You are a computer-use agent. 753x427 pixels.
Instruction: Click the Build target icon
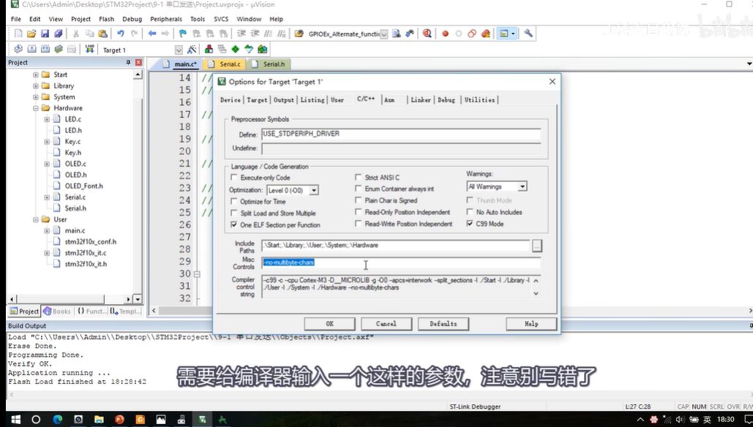point(31,49)
